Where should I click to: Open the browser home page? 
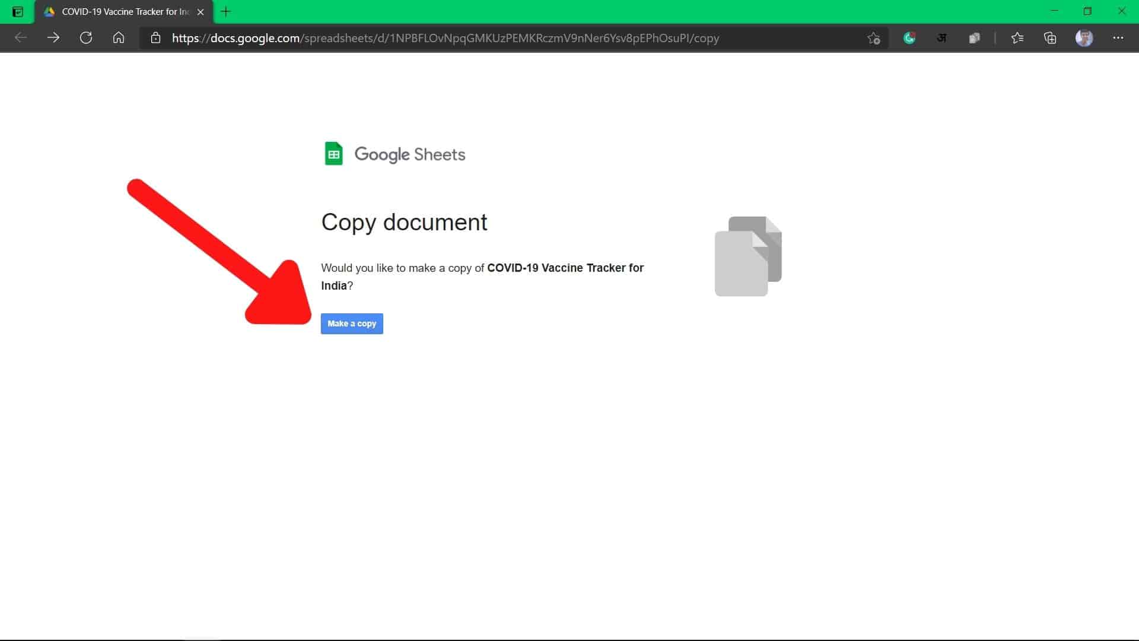point(119,38)
